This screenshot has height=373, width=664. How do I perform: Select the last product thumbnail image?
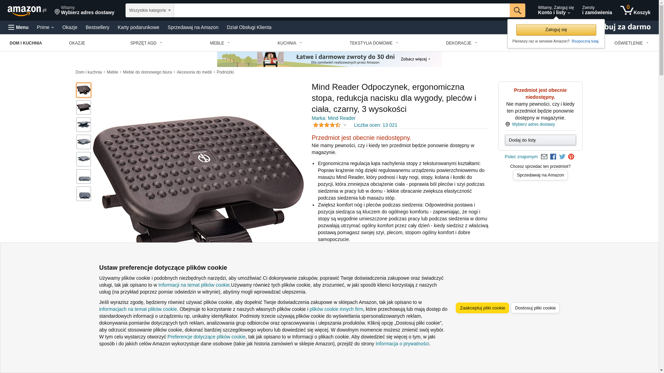[x=84, y=194]
